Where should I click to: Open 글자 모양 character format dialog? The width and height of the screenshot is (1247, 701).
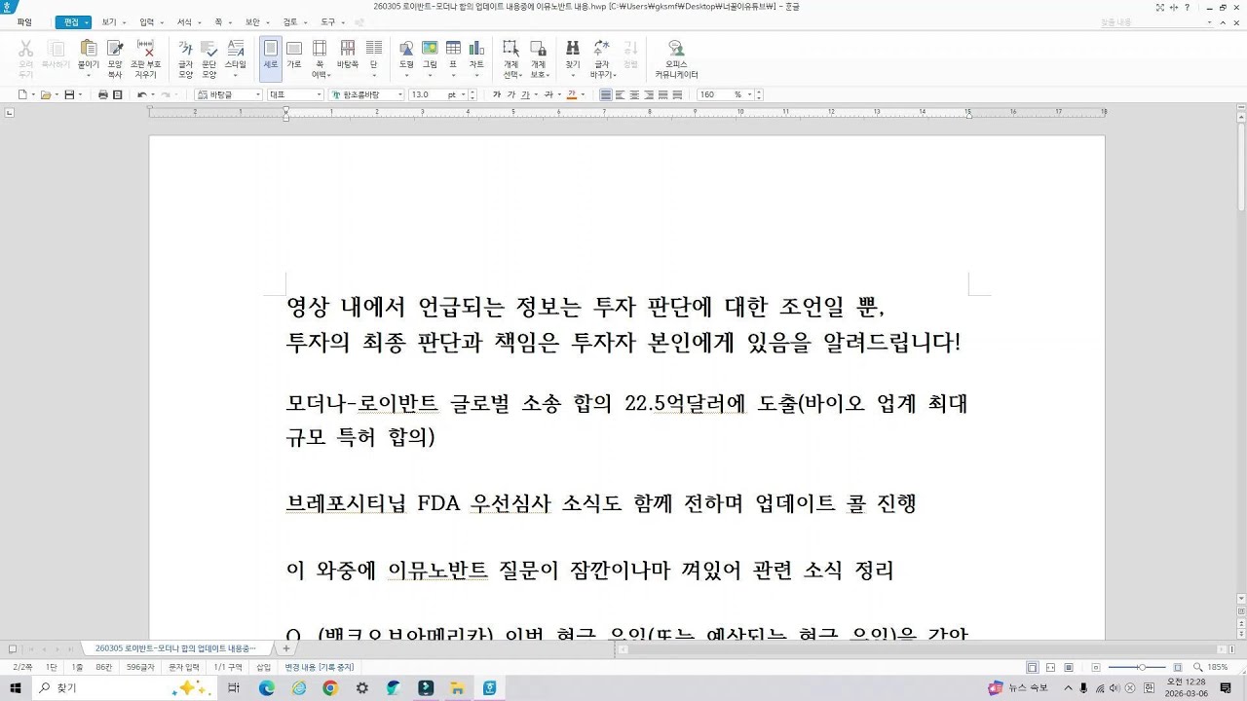[x=185, y=58]
